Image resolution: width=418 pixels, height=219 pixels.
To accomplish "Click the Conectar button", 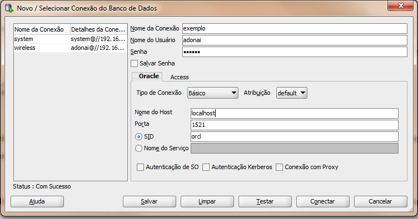I will (x=323, y=201).
